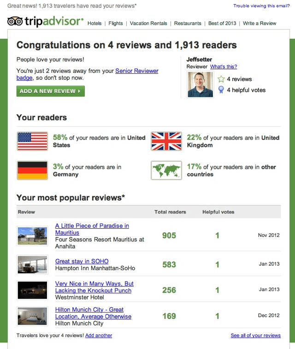Click the 3% Germany readers text

87,171
